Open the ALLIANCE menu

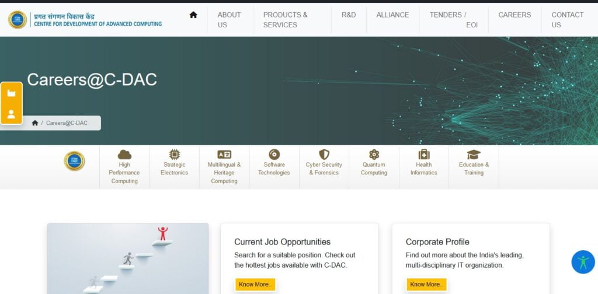click(392, 15)
